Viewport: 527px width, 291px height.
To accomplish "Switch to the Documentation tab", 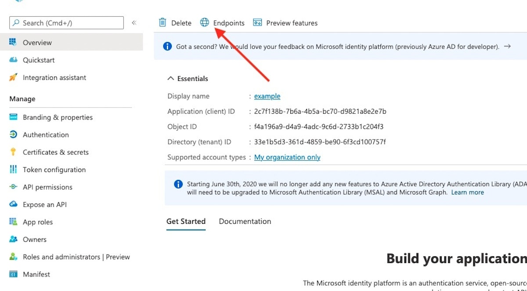I will (245, 221).
